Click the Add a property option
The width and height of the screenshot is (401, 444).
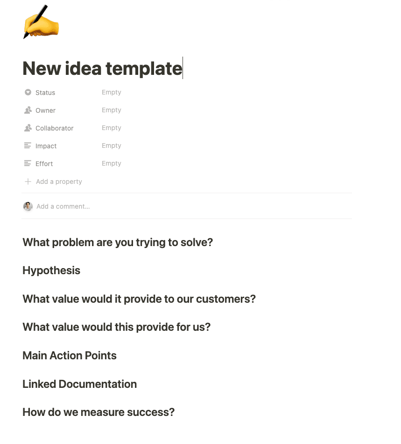click(59, 182)
